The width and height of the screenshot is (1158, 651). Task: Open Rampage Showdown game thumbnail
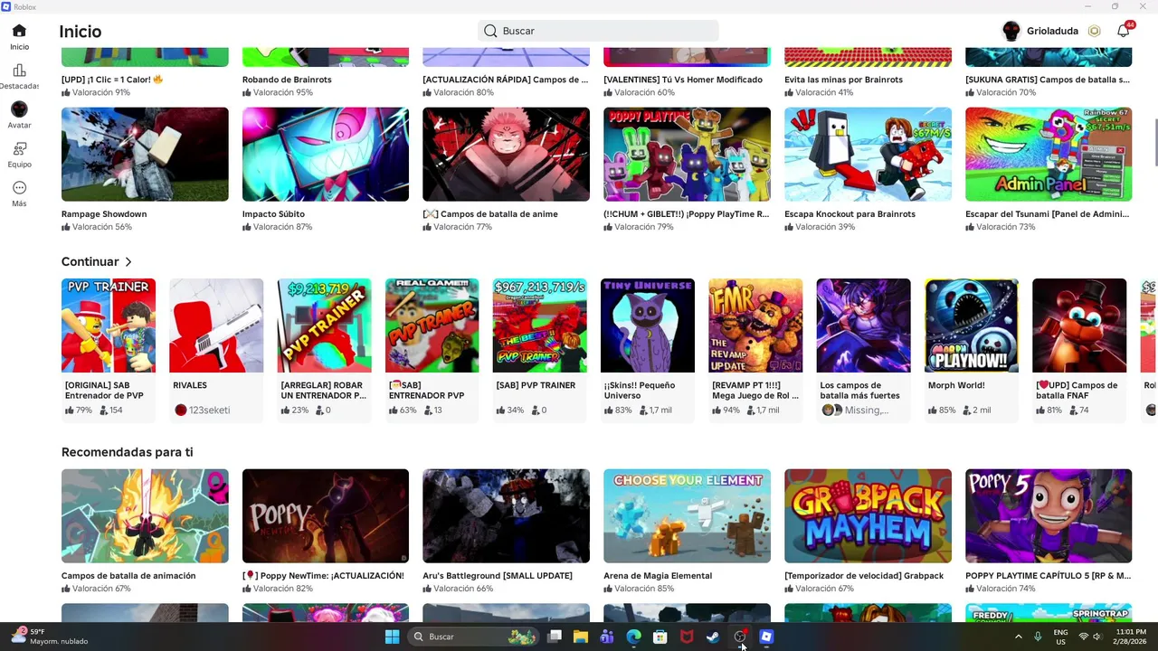(x=145, y=155)
